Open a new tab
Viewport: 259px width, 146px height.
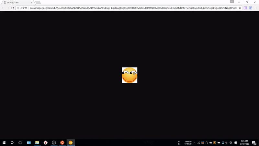tap(38, 3)
